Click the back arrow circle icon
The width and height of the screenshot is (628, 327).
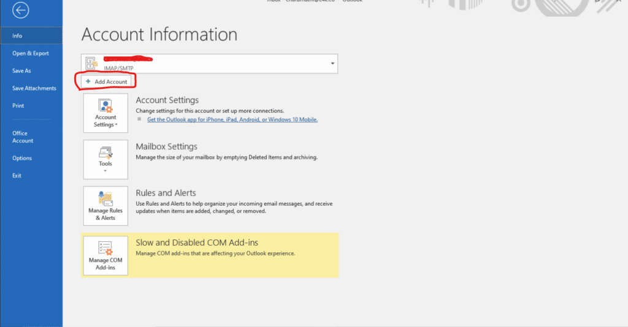pyautogui.click(x=22, y=10)
